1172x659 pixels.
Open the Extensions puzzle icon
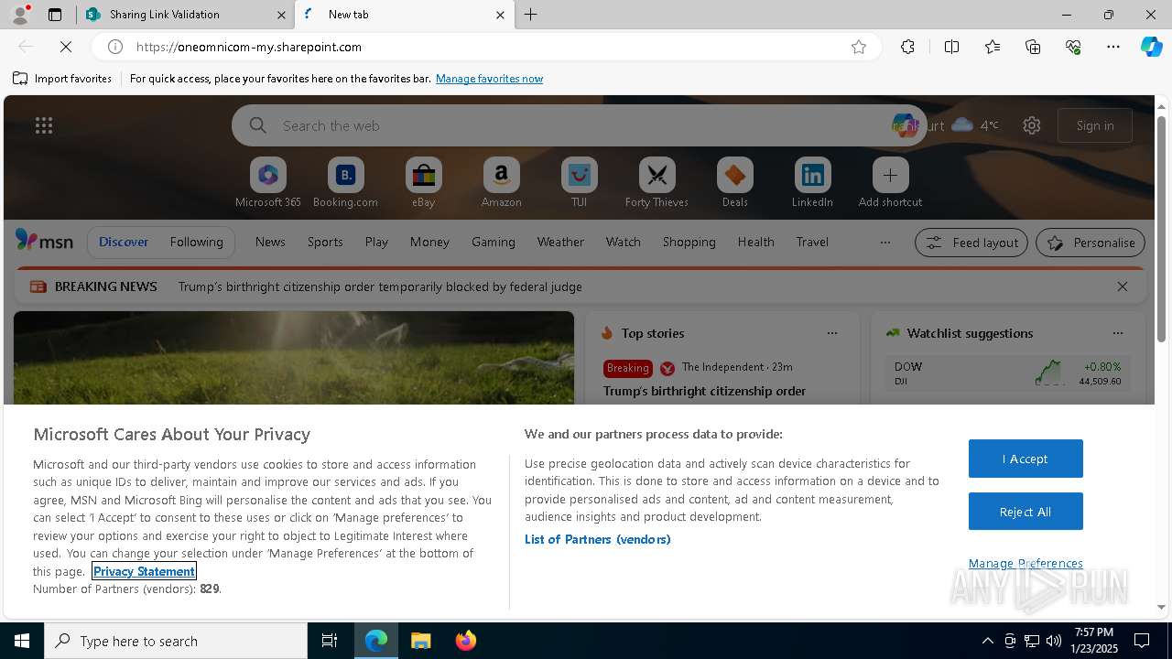click(x=907, y=47)
